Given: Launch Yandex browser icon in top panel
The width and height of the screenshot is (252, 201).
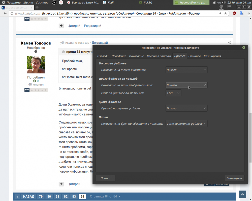Looking at the screenshot, I should 61,3.
